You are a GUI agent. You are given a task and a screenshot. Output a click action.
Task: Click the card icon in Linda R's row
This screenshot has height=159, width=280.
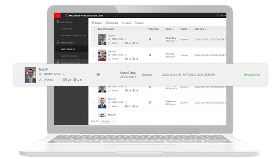point(126,59)
